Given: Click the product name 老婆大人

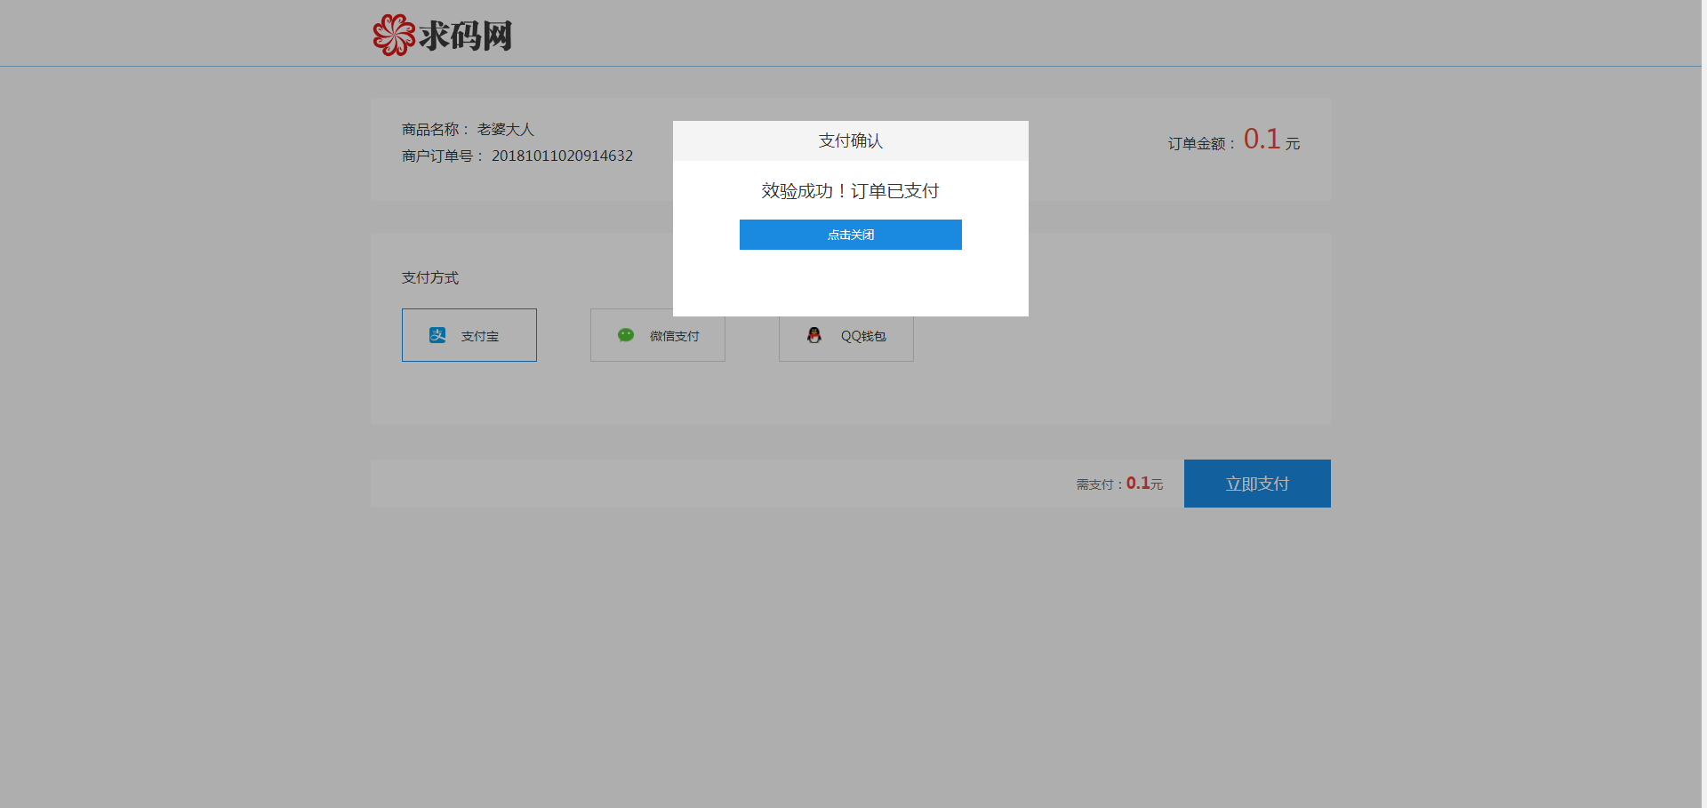Looking at the screenshot, I should pyautogui.click(x=505, y=130).
